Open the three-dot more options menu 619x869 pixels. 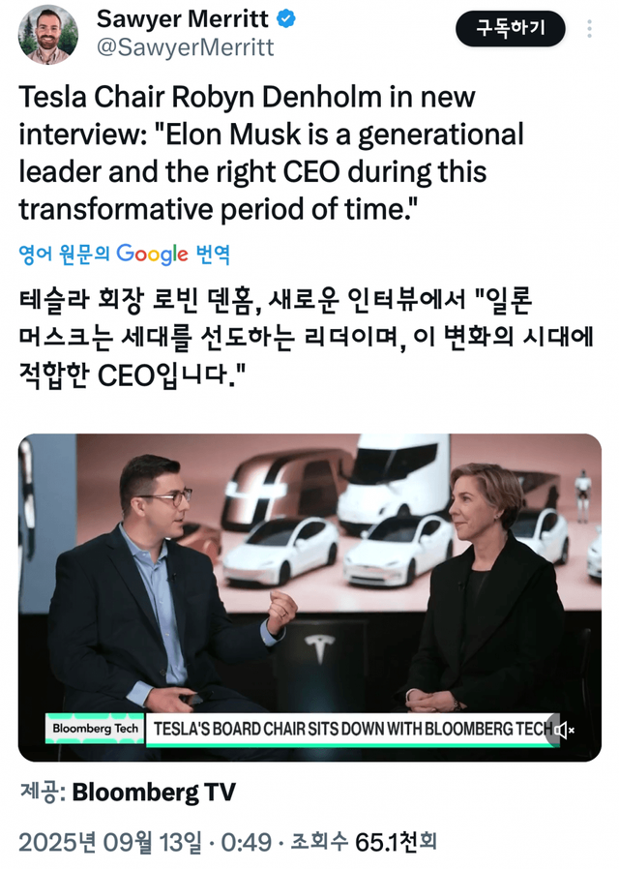coord(591,29)
